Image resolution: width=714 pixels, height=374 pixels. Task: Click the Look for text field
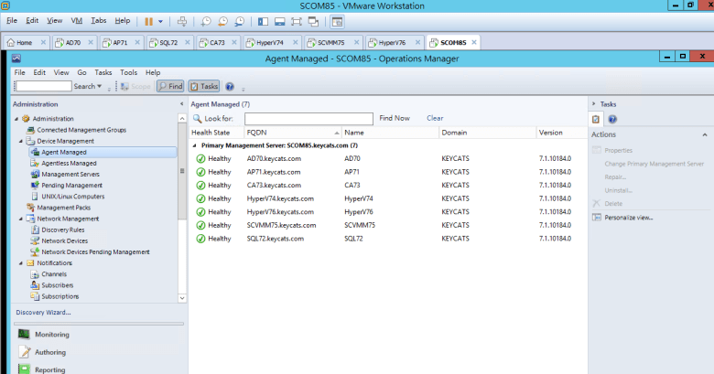308,119
